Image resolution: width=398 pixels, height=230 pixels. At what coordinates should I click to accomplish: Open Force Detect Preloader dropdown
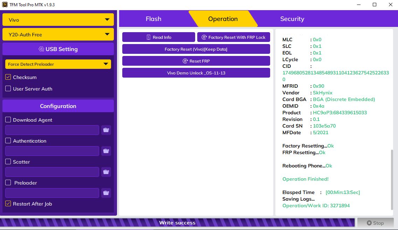point(58,64)
